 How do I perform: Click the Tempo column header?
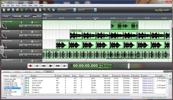pyautogui.click(x=60, y=76)
